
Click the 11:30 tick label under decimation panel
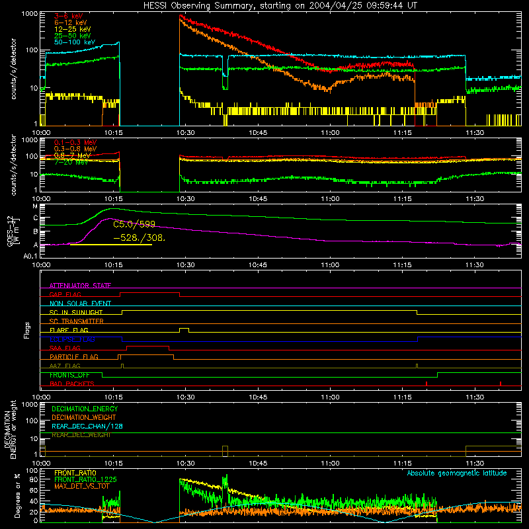(x=474, y=464)
